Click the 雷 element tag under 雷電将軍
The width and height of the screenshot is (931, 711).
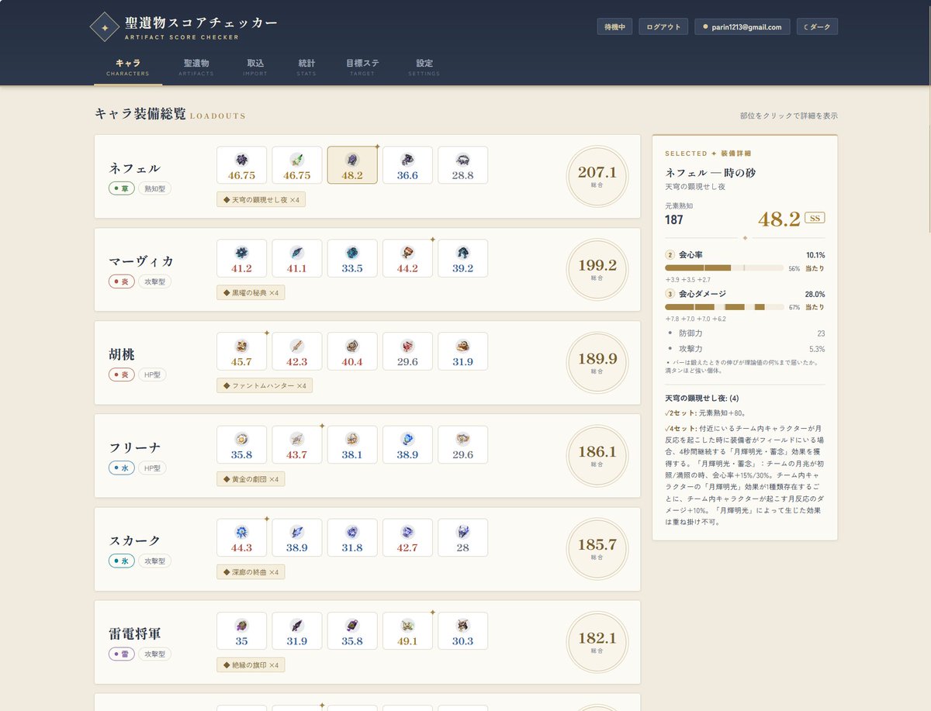[x=122, y=654]
